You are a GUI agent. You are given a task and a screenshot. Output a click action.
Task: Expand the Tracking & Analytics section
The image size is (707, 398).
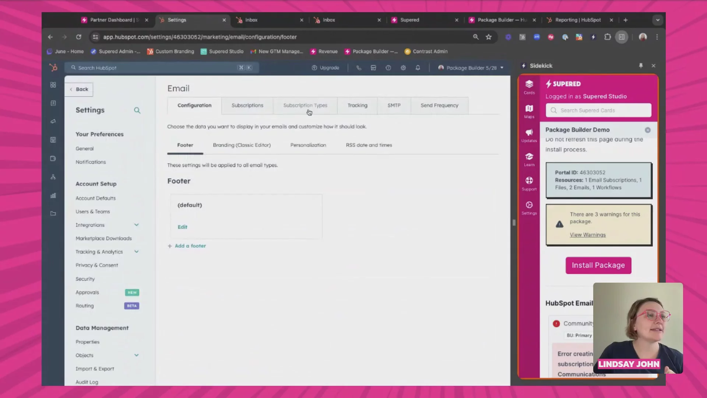coord(136,252)
